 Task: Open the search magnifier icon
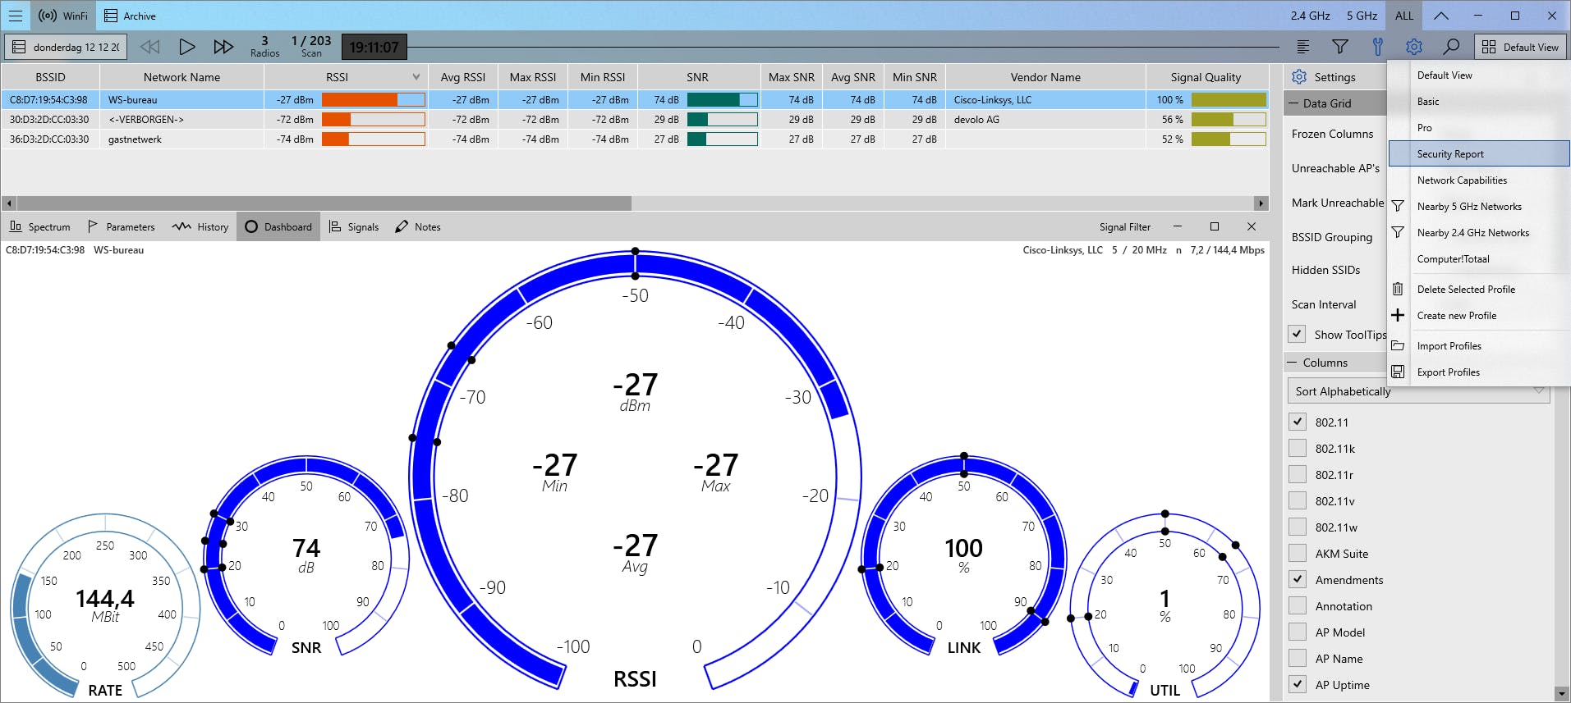tap(1451, 47)
